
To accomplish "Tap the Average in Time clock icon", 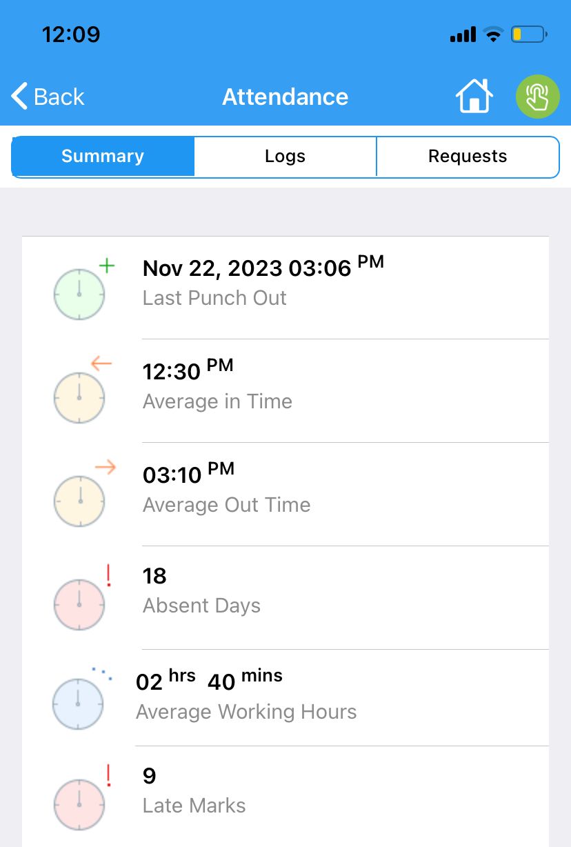I will tap(80, 397).
